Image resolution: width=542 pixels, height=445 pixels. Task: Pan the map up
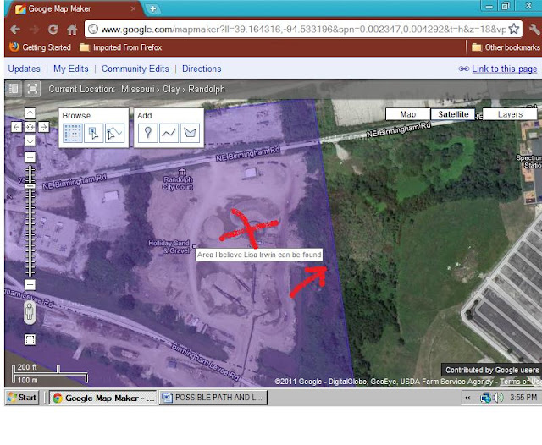[30, 113]
